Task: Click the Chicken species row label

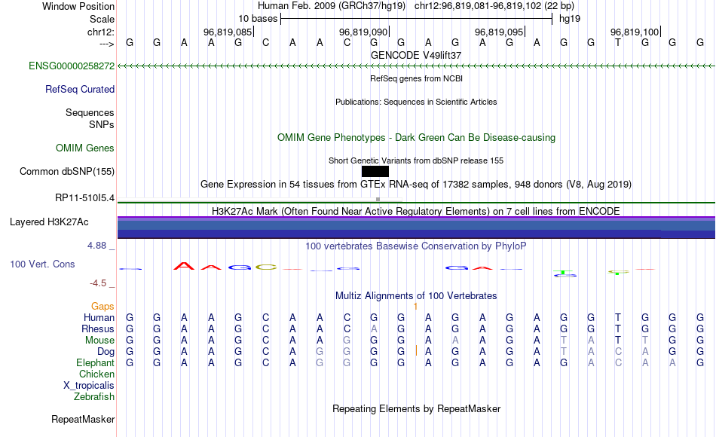Action: tap(96, 374)
